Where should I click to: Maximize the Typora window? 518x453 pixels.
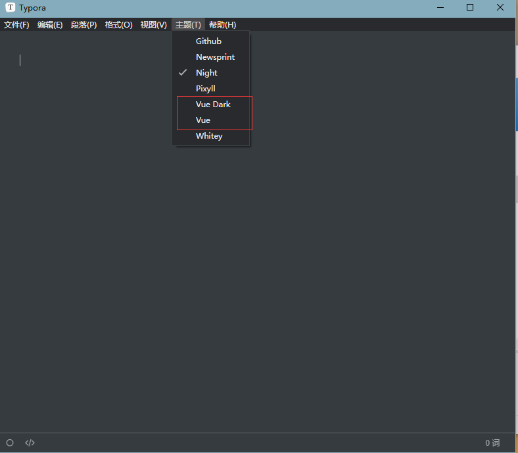pos(470,8)
